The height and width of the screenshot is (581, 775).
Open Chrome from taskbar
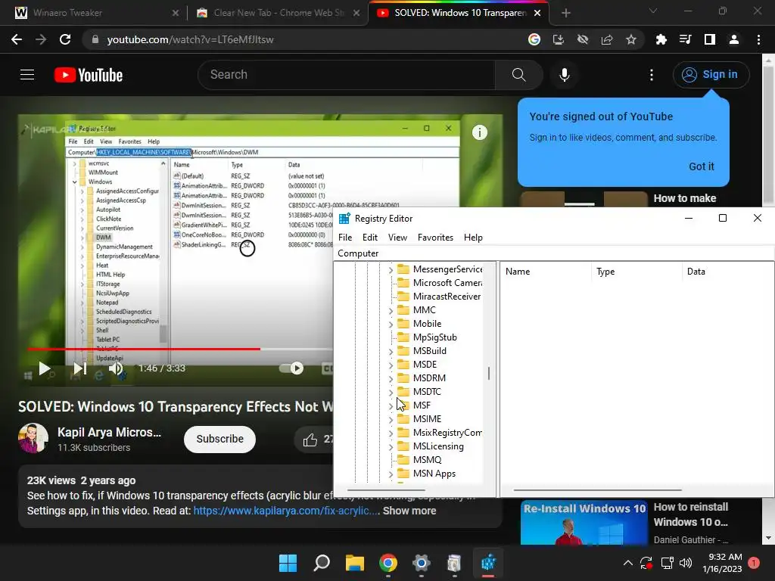coord(388,563)
